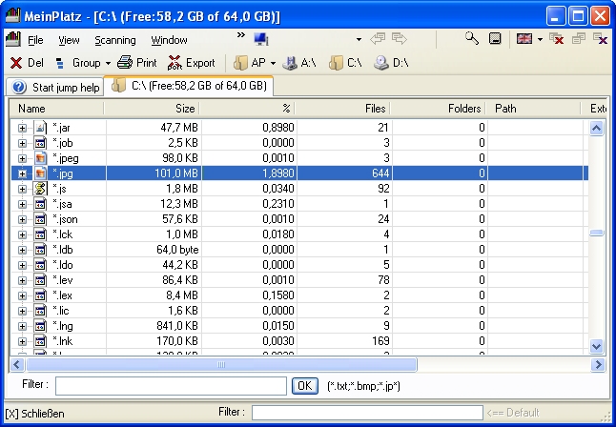The image size is (616, 427).
Task: Open the AP dropdown arrow
Action: [x=273, y=63]
